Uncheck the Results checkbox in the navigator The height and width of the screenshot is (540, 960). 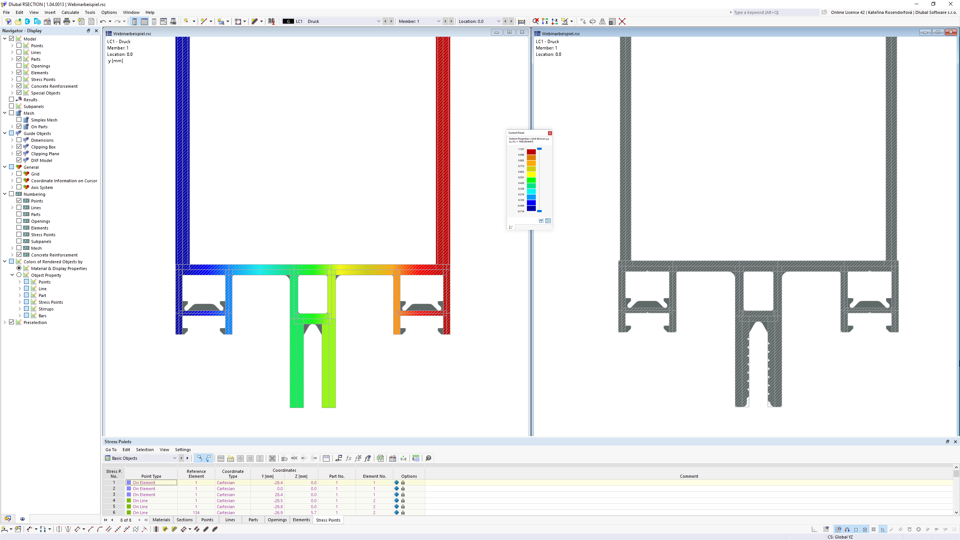[x=12, y=99]
